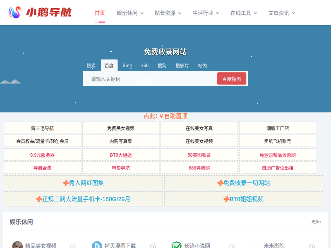
Task: Expand the chevron beside 生活行业
Action: (218, 13)
